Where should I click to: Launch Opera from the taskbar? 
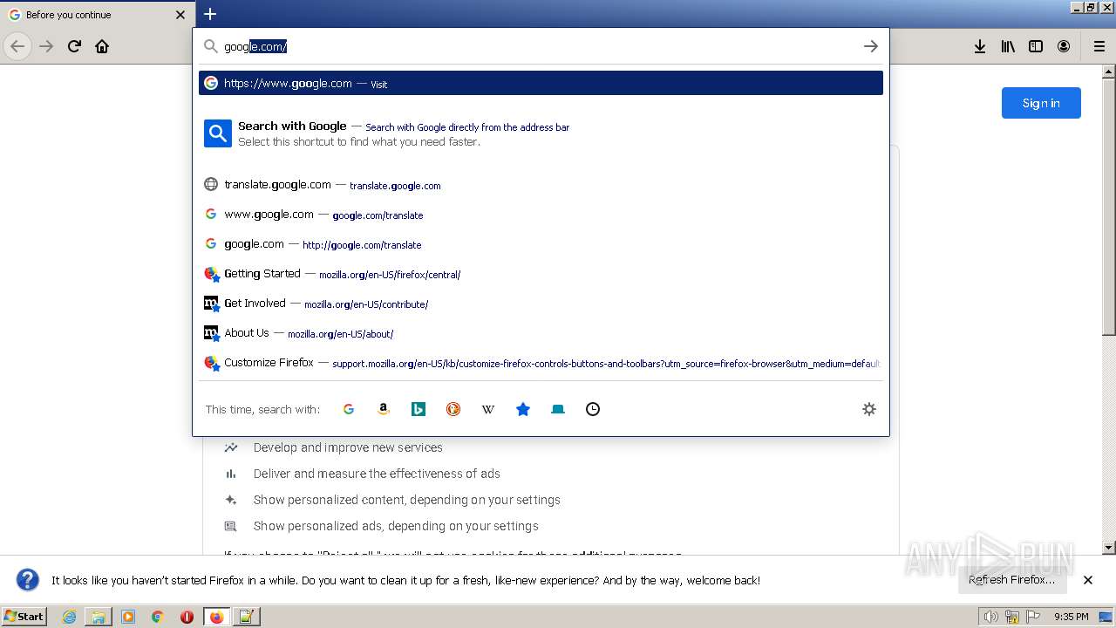coord(187,617)
